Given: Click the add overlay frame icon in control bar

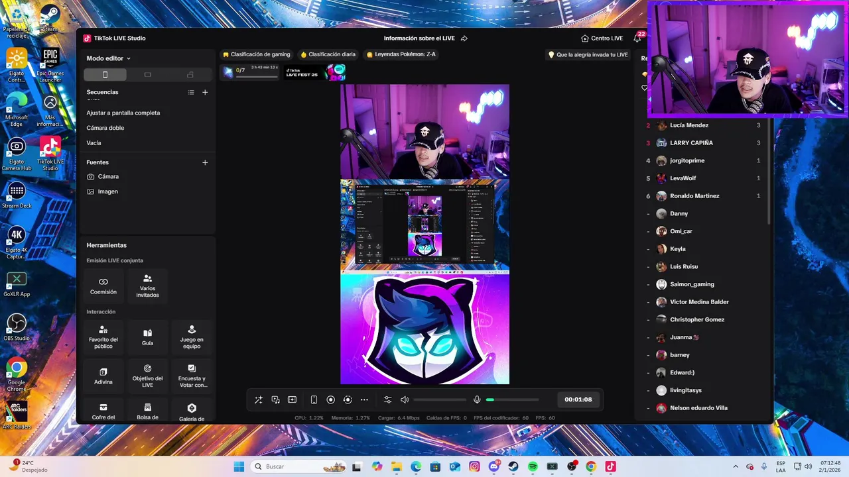Looking at the screenshot, I should click(x=292, y=399).
